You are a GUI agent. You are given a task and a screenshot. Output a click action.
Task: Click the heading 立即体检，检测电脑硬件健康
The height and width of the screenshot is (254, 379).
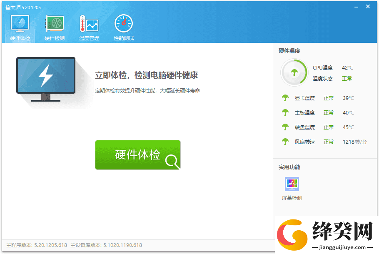click(x=146, y=75)
